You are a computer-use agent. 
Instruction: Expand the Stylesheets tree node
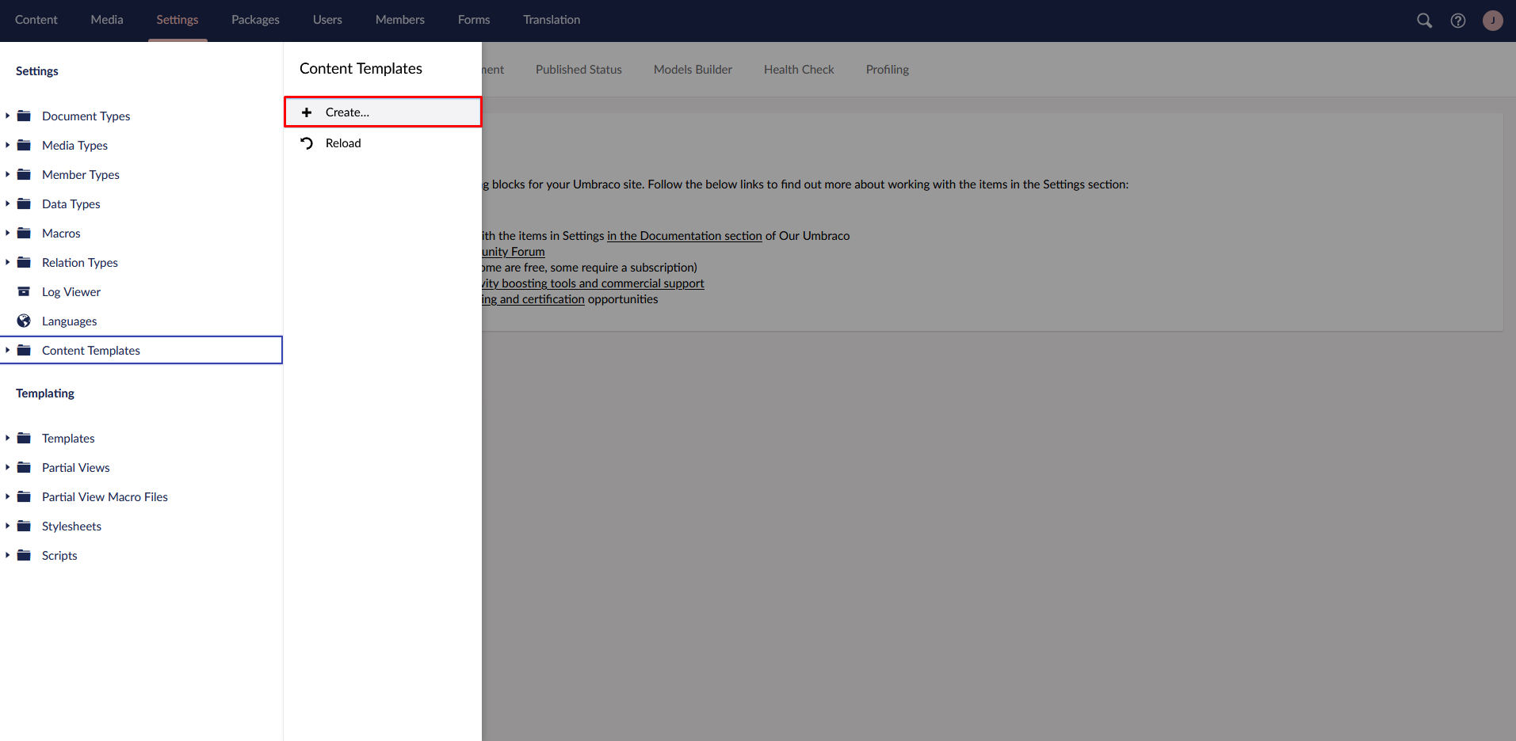pos(7,526)
